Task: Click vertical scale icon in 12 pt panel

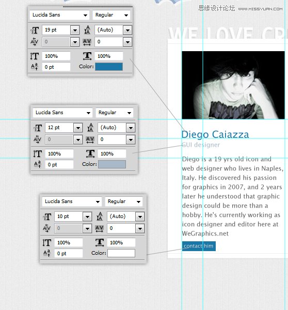Action: 38,154
